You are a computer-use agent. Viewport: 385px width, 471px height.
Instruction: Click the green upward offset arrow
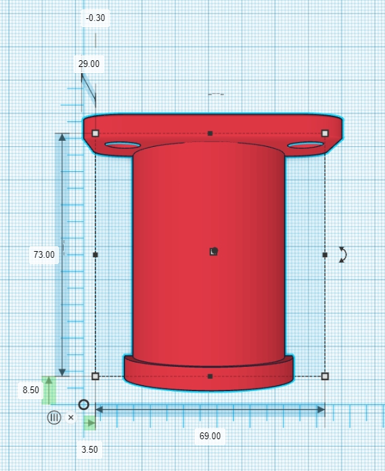point(49,390)
